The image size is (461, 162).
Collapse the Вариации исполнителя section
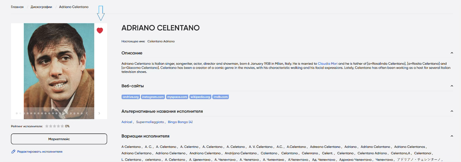point(452,136)
